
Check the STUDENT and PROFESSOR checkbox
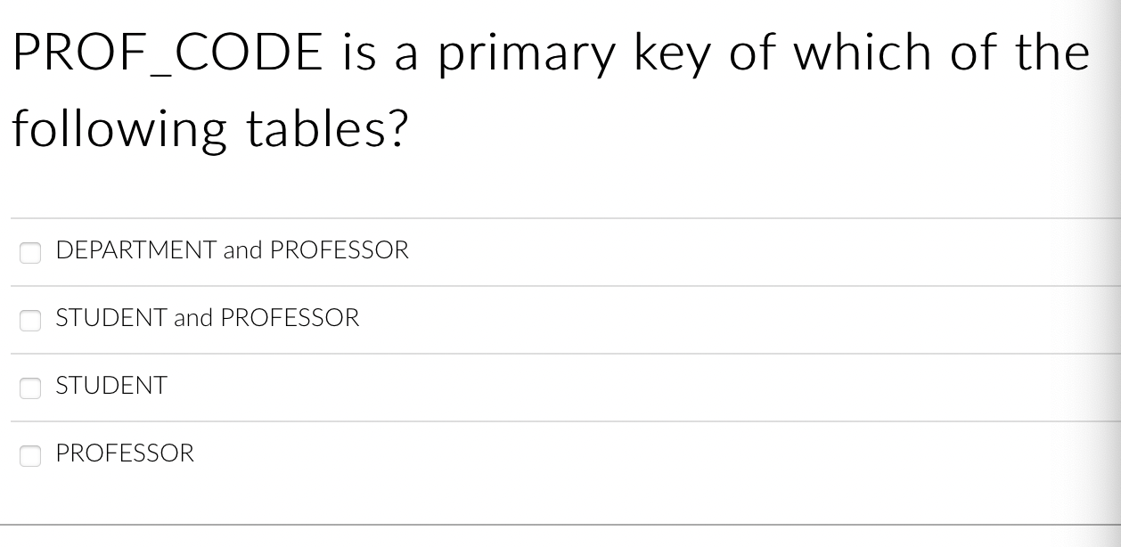30,321
